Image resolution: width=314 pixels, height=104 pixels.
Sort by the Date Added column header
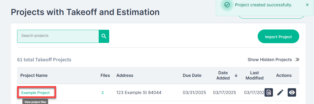coord(223,75)
